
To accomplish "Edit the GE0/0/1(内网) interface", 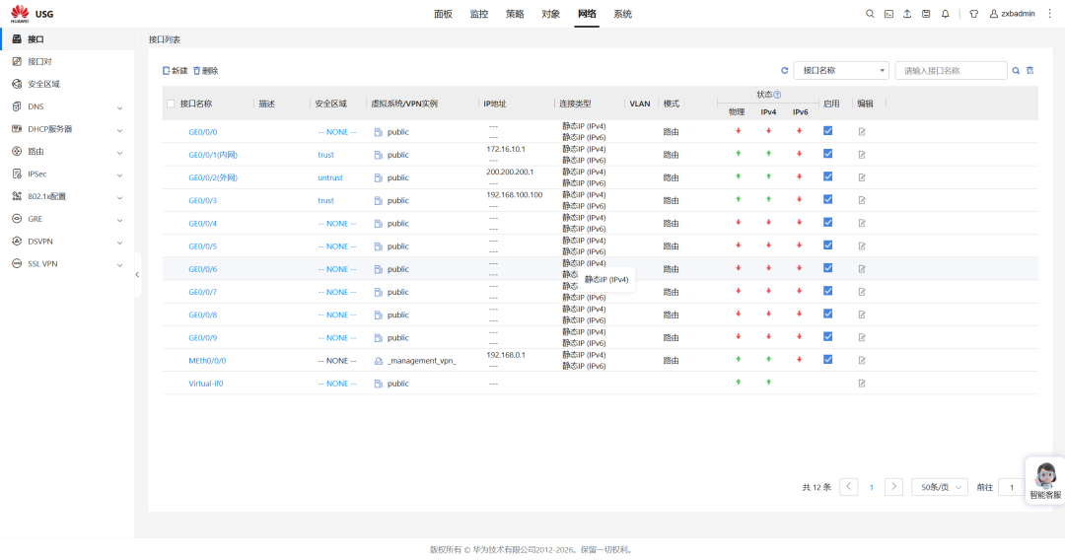I will click(861, 155).
